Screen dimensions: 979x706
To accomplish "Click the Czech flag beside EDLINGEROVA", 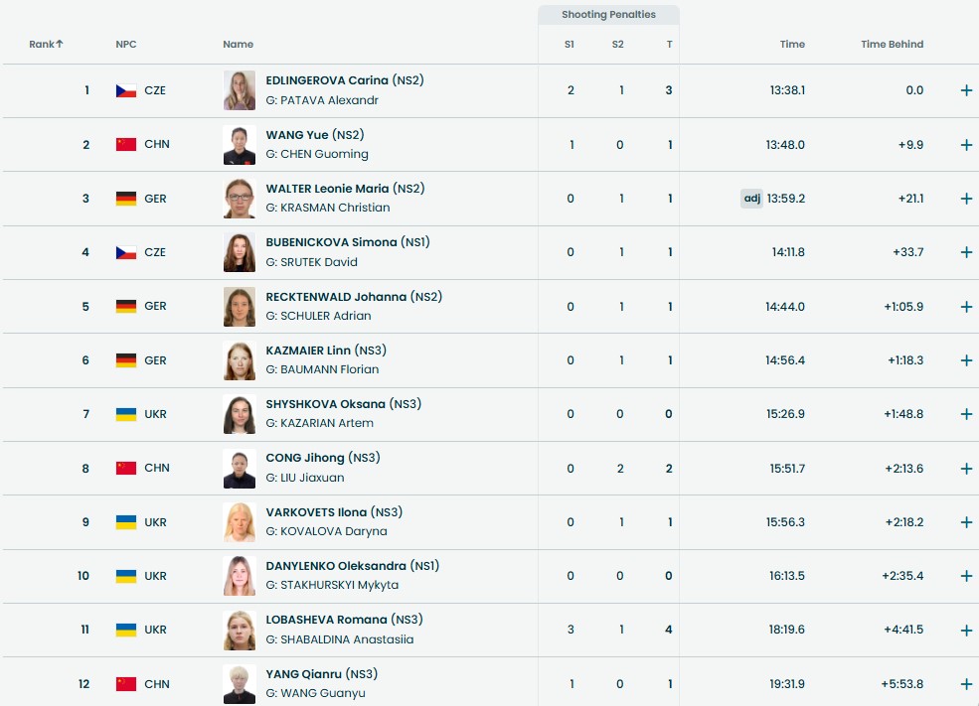I will click(x=125, y=90).
